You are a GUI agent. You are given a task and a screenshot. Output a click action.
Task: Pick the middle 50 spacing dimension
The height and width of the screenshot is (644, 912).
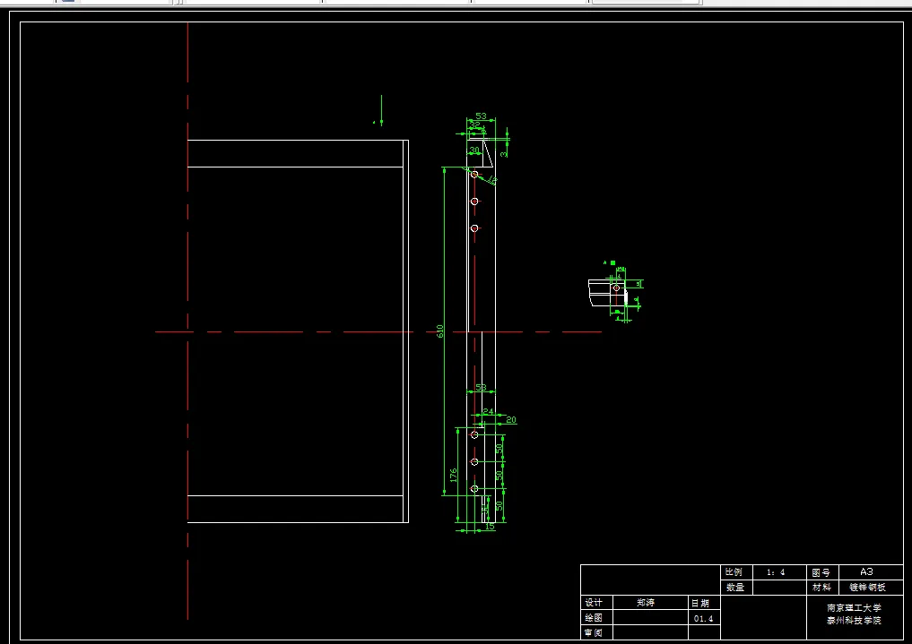pyautogui.click(x=499, y=476)
